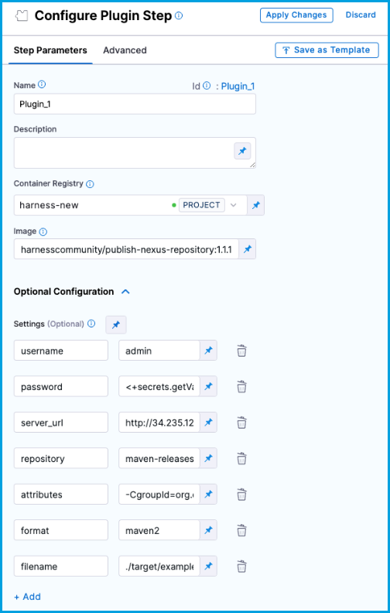Switch to the Advanced tab

[x=125, y=50]
